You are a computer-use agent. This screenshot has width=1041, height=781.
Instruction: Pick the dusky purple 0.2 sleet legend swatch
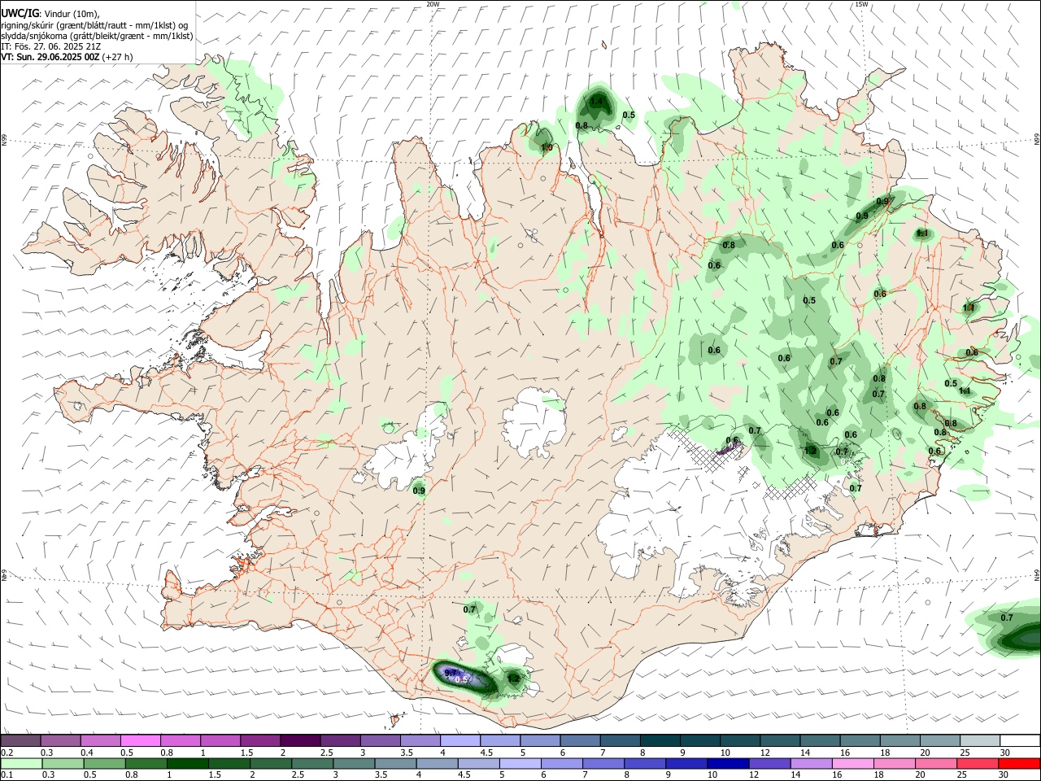point(21,740)
